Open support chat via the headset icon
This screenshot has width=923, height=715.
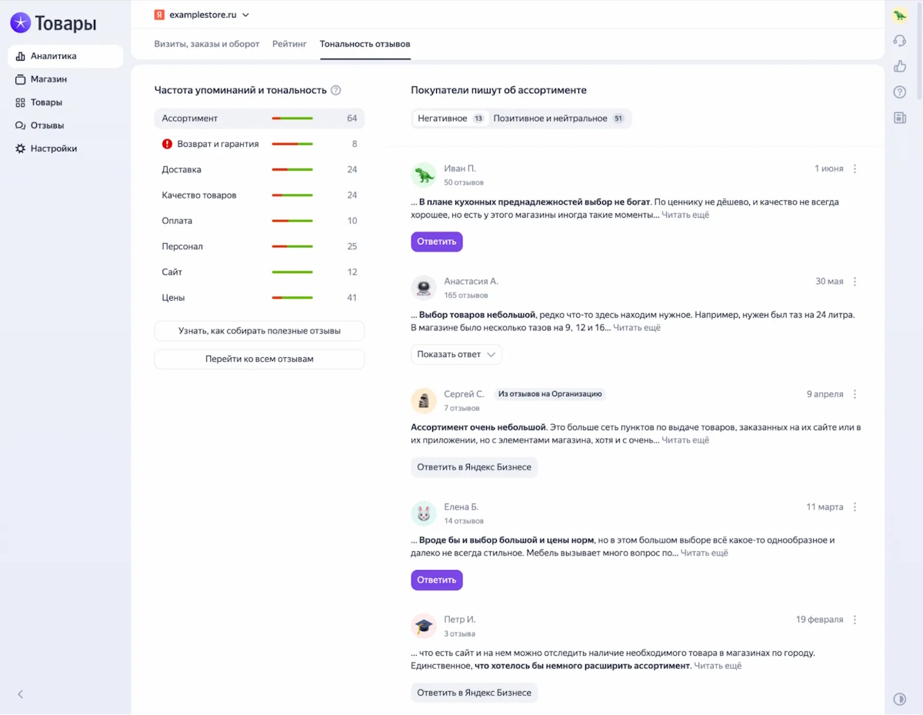click(x=899, y=40)
